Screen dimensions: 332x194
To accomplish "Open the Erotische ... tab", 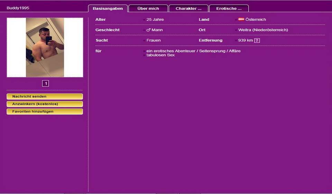I will point(229,8).
